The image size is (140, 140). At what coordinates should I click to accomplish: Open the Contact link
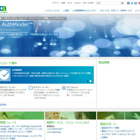click(77, 3)
